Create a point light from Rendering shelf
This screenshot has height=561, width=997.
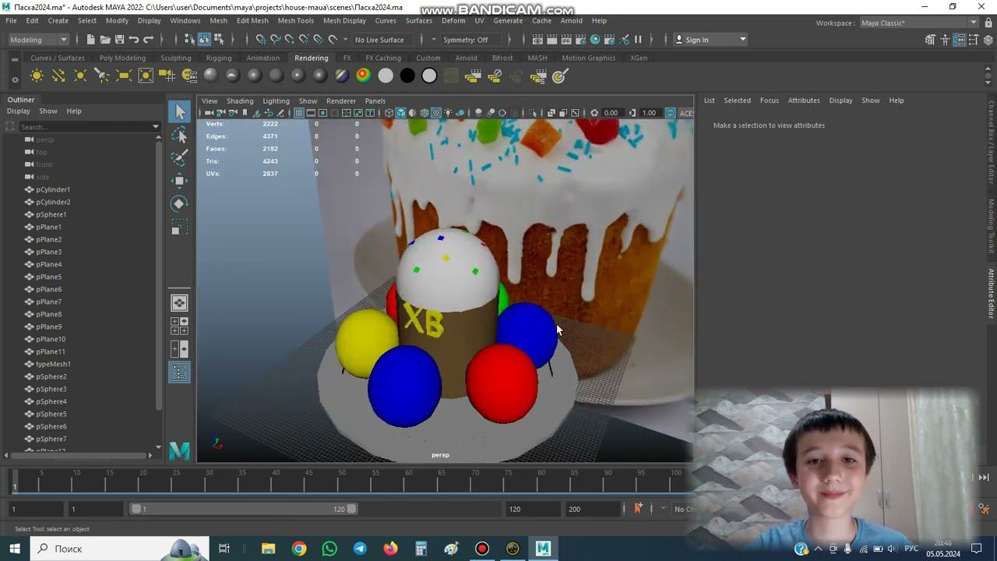(x=80, y=76)
